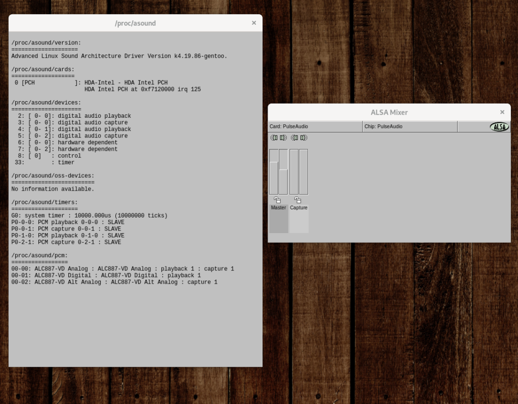Click the '/proc/asound/timers:' heading

coord(45,202)
